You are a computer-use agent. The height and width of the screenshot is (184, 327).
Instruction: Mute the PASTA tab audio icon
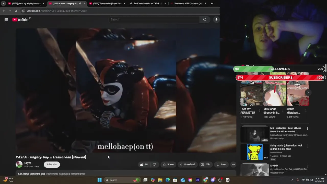point(80,4)
